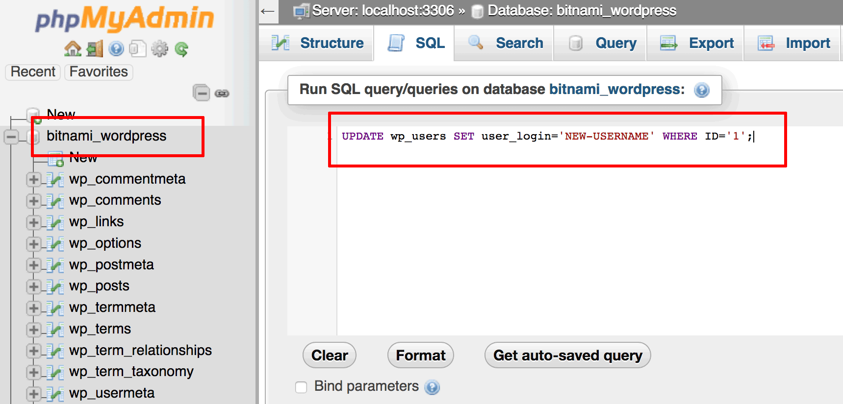Screen dimensions: 843x404
Task: Switch to the SQL tab
Action: [414, 43]
